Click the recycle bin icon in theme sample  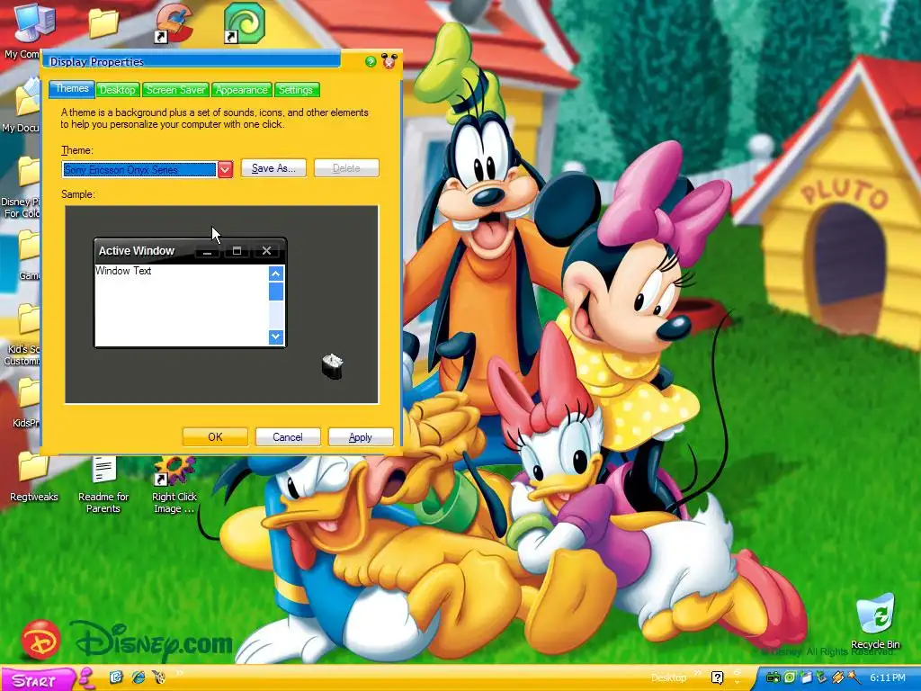332,366
